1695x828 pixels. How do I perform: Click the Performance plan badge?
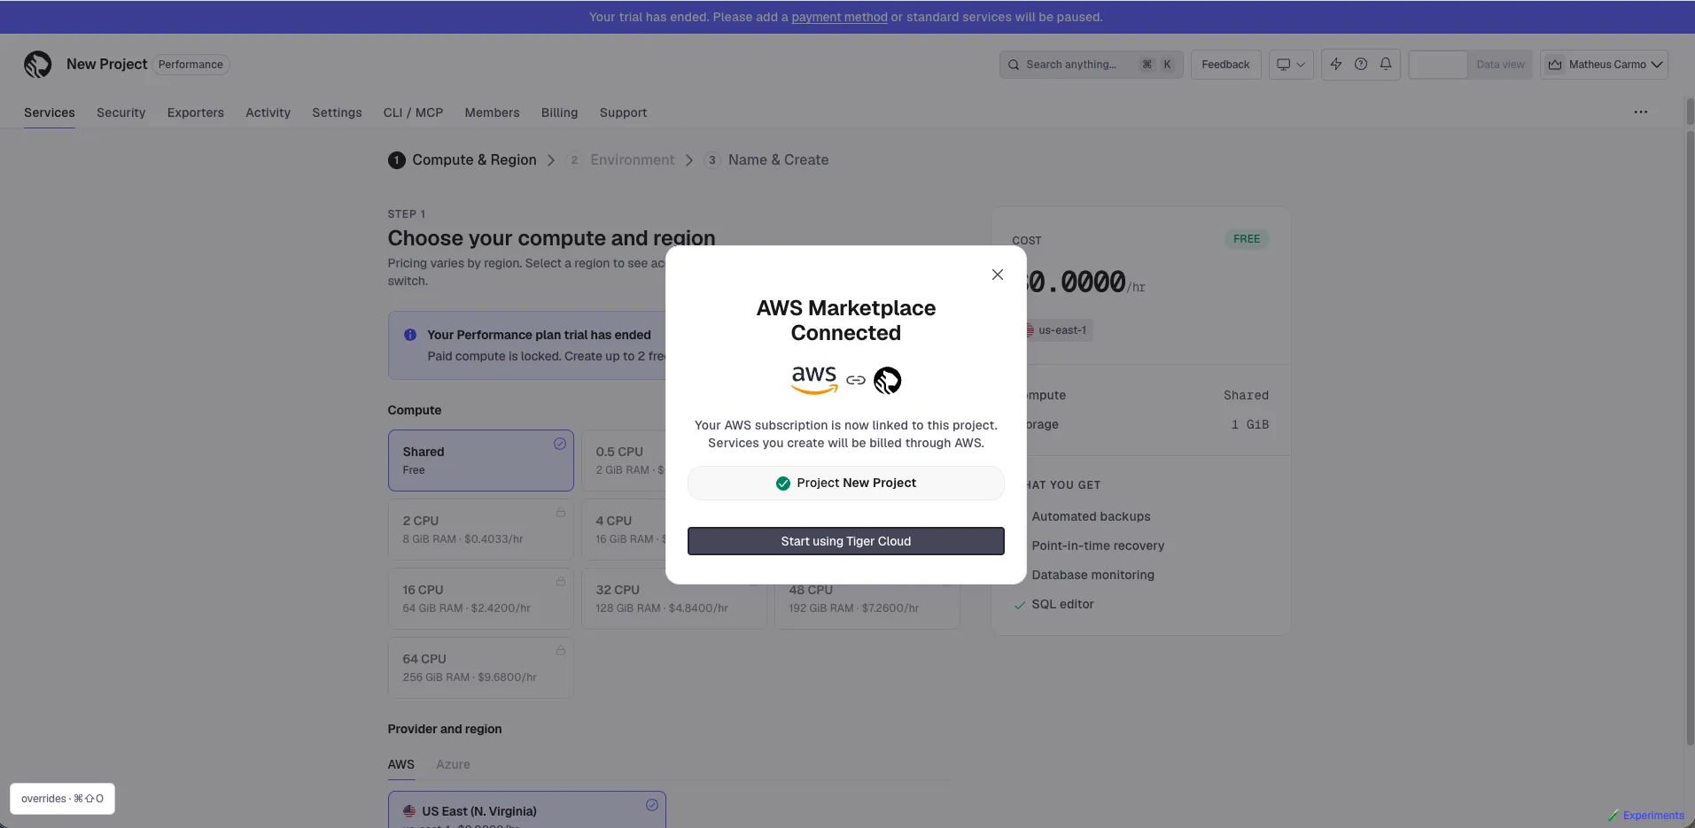pos(190,64)
